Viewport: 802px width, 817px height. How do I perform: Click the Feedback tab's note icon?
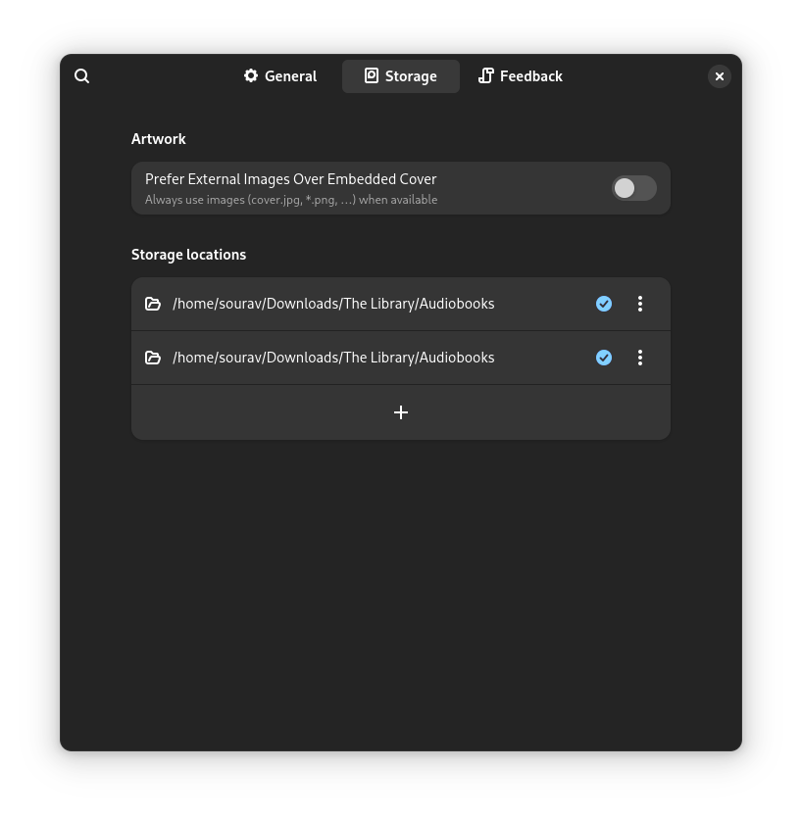pos(485,75)
